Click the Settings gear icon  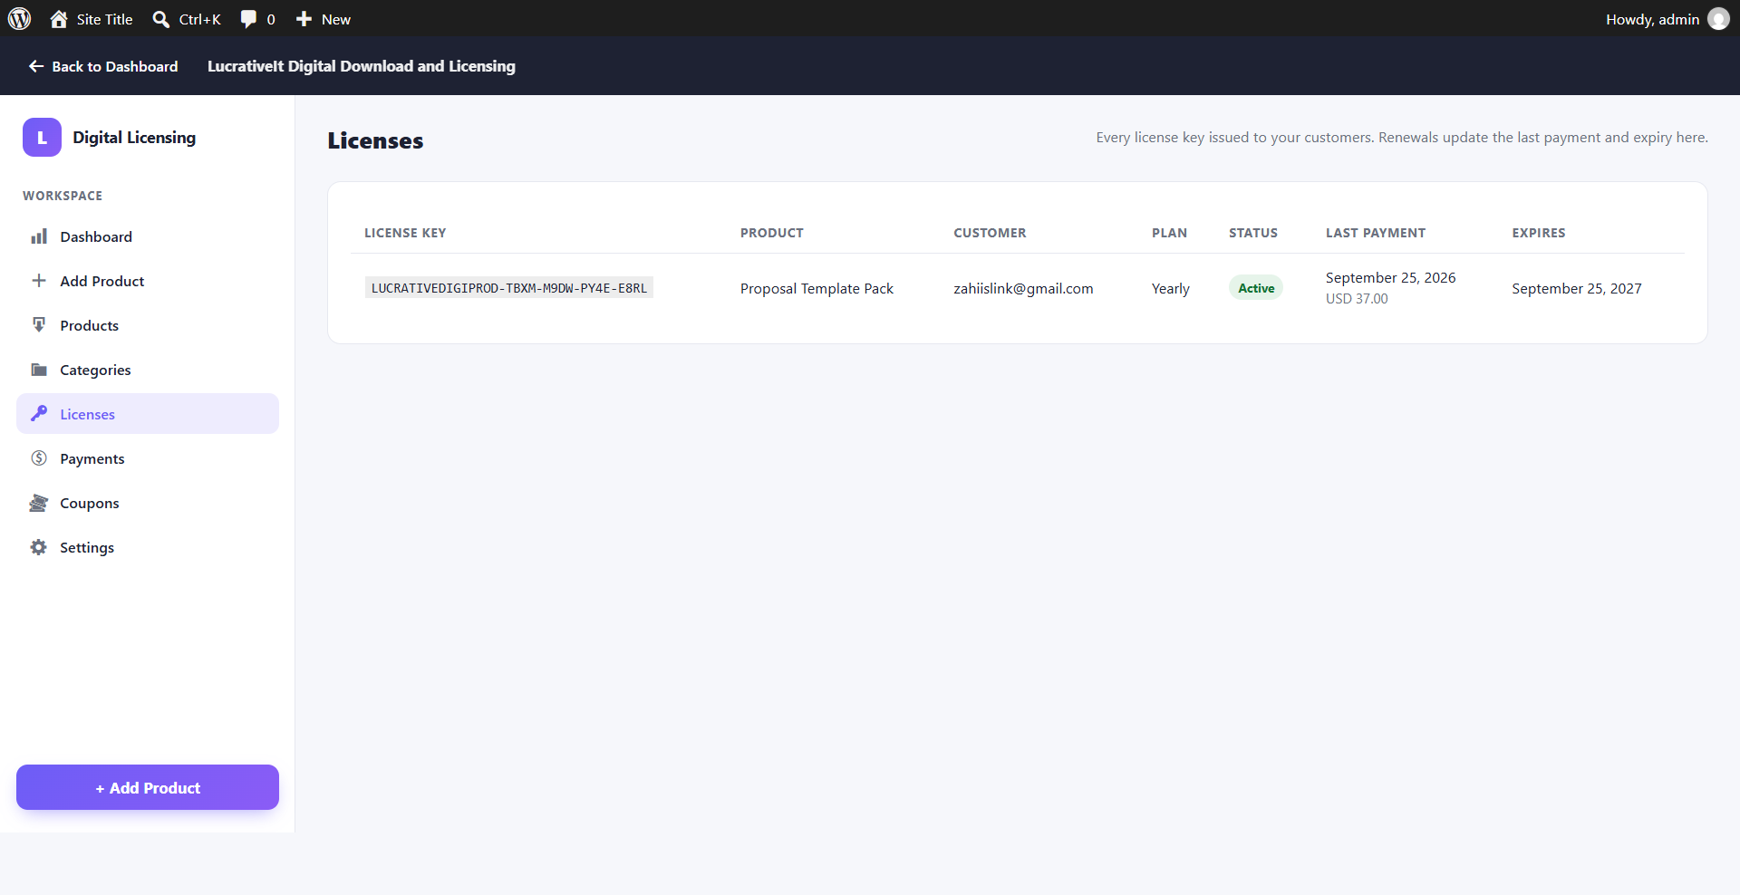(39, 547)
